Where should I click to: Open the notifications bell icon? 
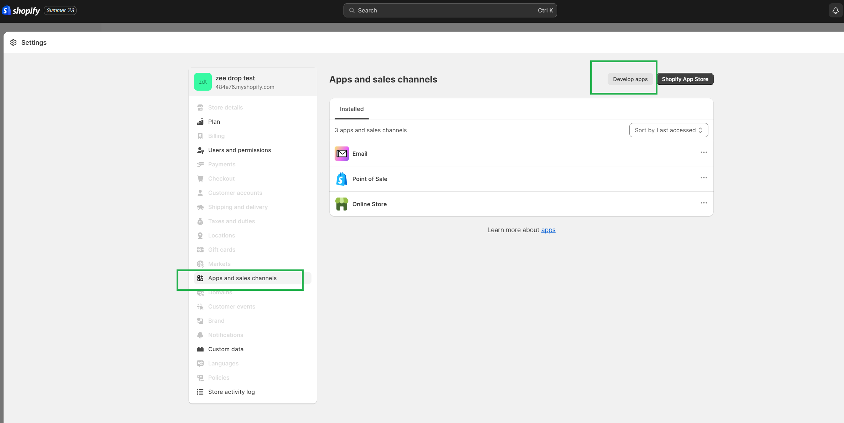tap(835, 11)
